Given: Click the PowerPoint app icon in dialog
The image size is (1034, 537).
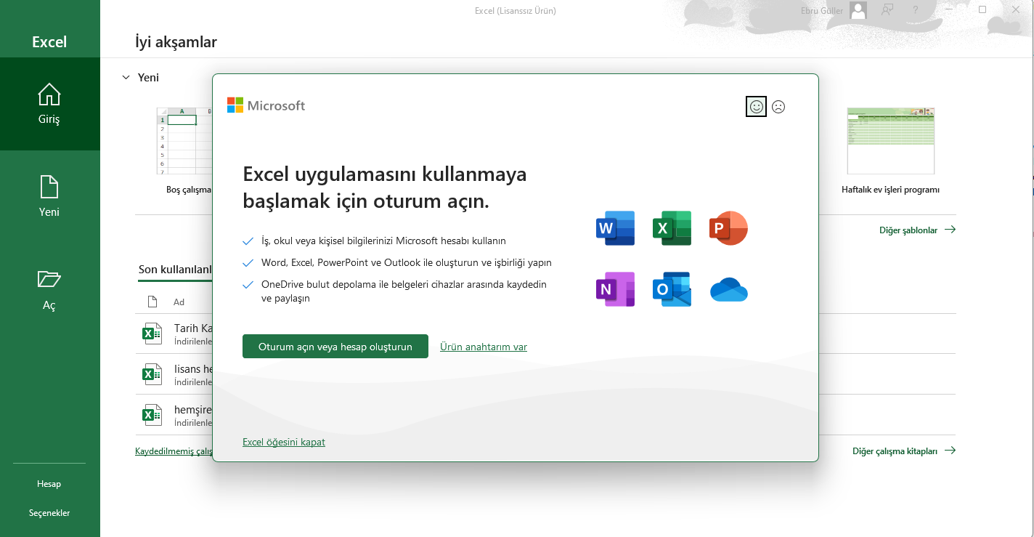Looking at the screenshot, I should click(728, 228).
